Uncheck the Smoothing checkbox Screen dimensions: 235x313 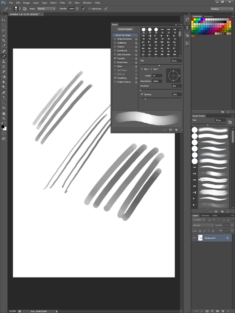tap(115, 78)
